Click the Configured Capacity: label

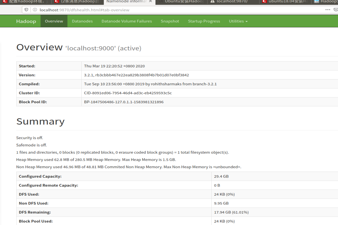40,176
